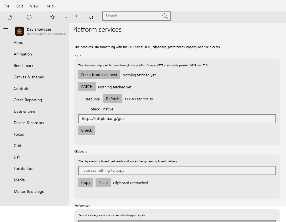Screen dimensions: 286x222
Task: Click 'Nothing fetched yet' beside Fetch from localhost
Action: point(139,75)
